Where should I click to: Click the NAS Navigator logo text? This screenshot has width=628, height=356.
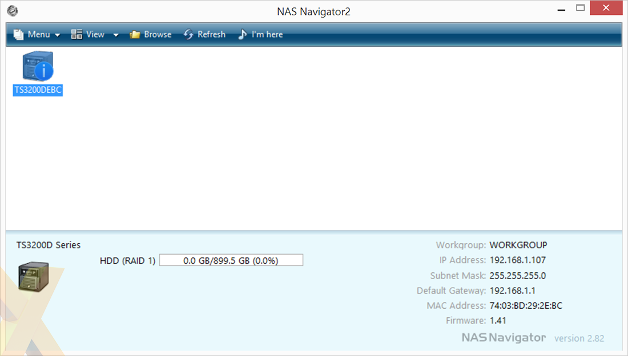click(x=504, y=338)
